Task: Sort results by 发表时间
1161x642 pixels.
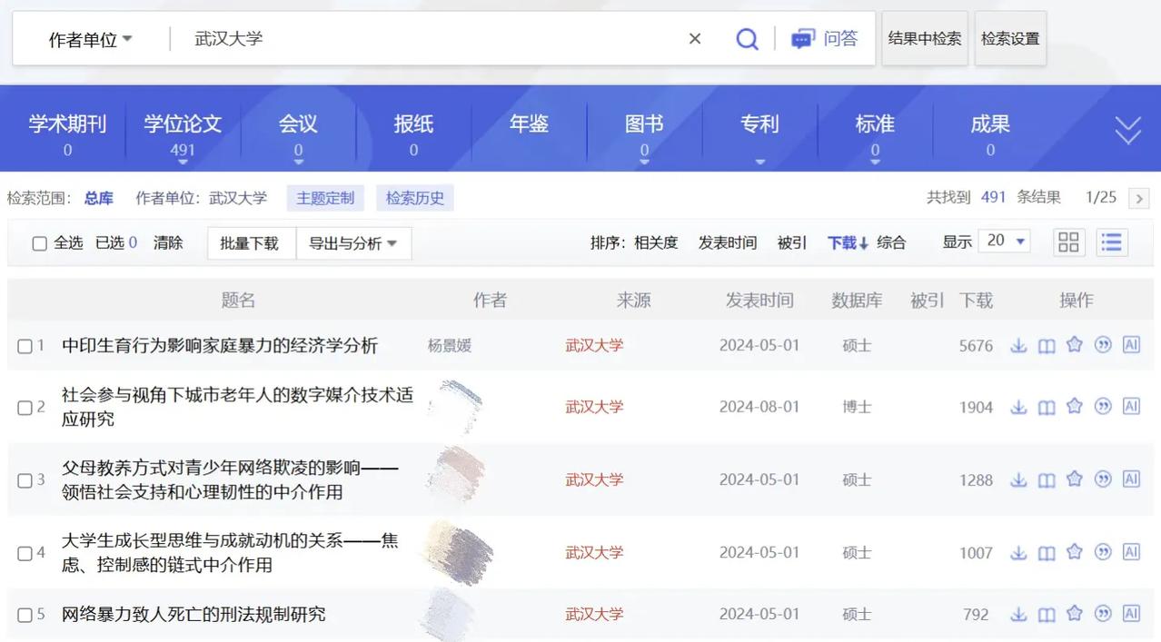Action: pyautogui.click(x=728, y=242)
